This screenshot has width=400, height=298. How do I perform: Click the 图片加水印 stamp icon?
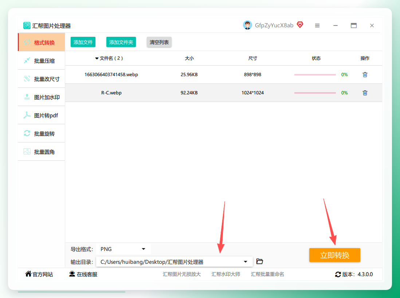tap(27, 97)
